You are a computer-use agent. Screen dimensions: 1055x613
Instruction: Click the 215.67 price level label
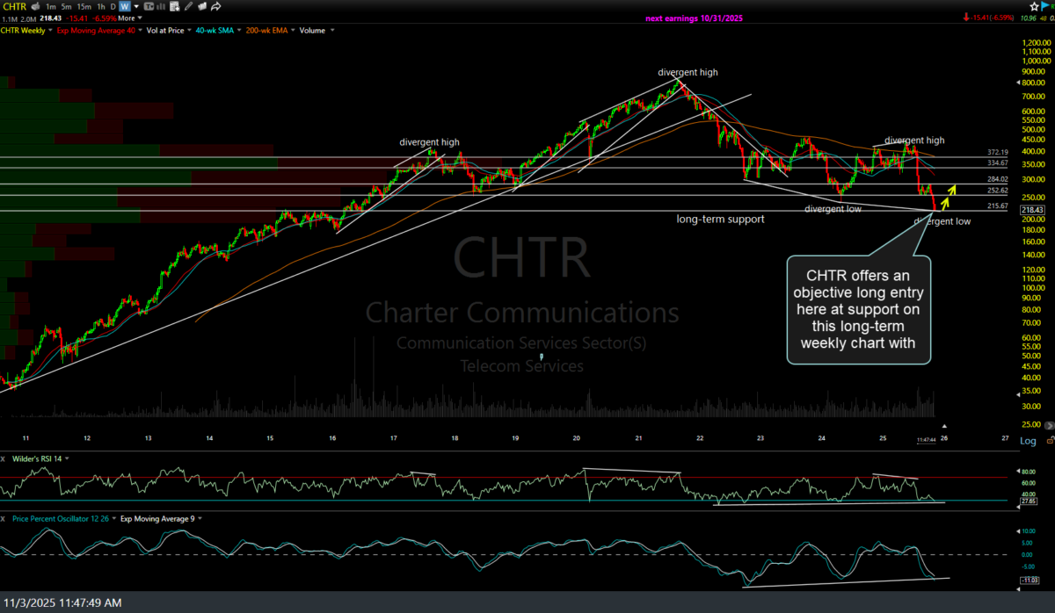click(997, 206)
